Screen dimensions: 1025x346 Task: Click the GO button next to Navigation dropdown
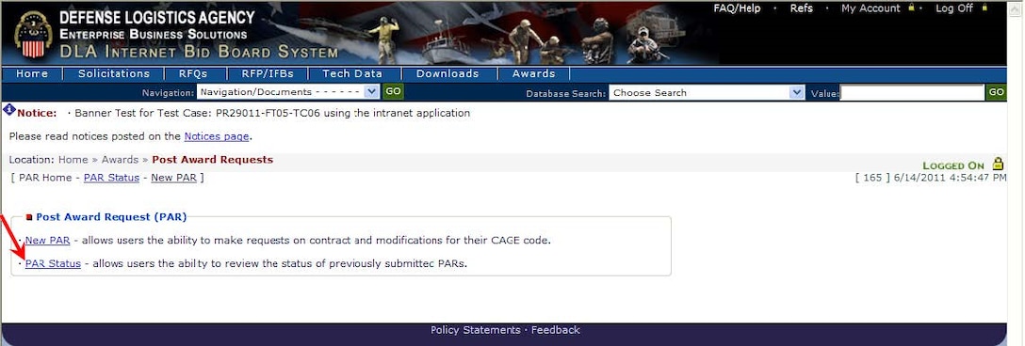pos(393,91)
